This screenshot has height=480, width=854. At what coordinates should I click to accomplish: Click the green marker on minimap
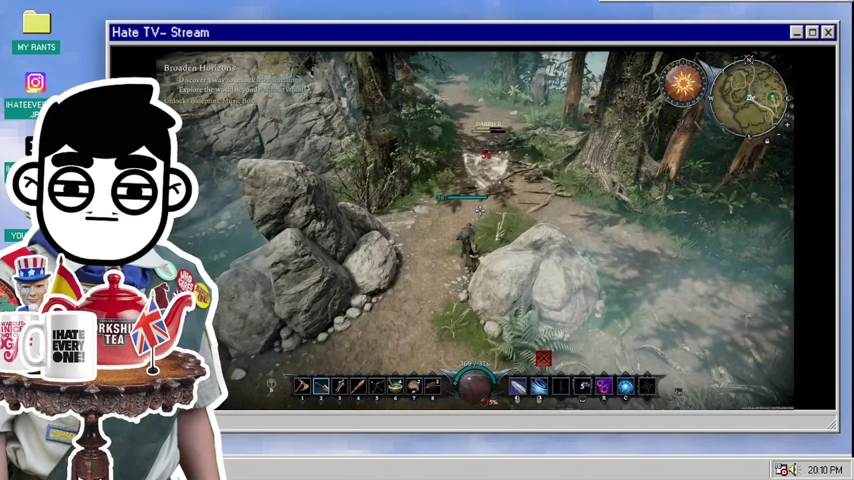pos(773,97)
